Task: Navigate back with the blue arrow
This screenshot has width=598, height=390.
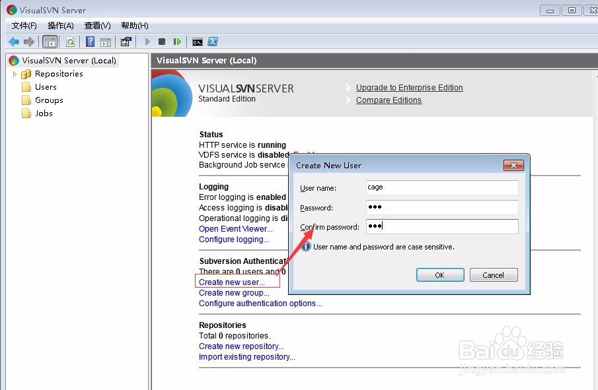Action: coord(14,41)
